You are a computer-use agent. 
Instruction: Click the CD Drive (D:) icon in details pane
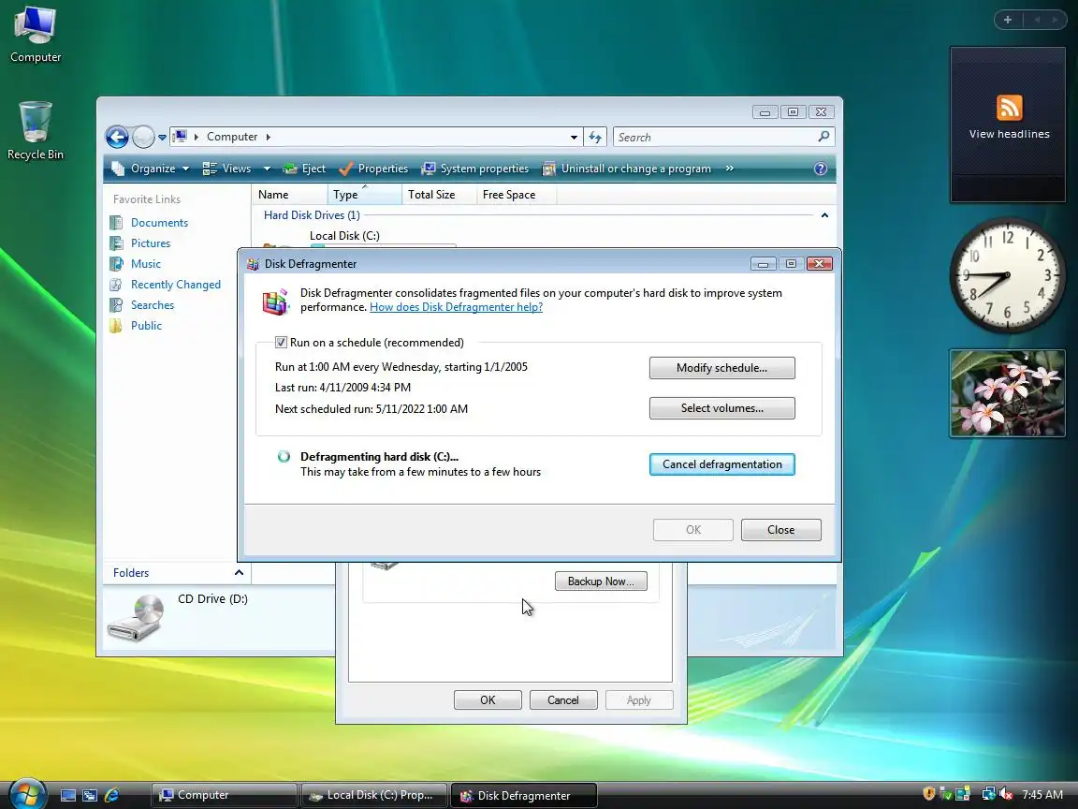136,618
